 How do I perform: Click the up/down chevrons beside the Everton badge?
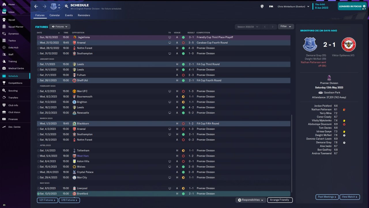click(x=59, y=6)
